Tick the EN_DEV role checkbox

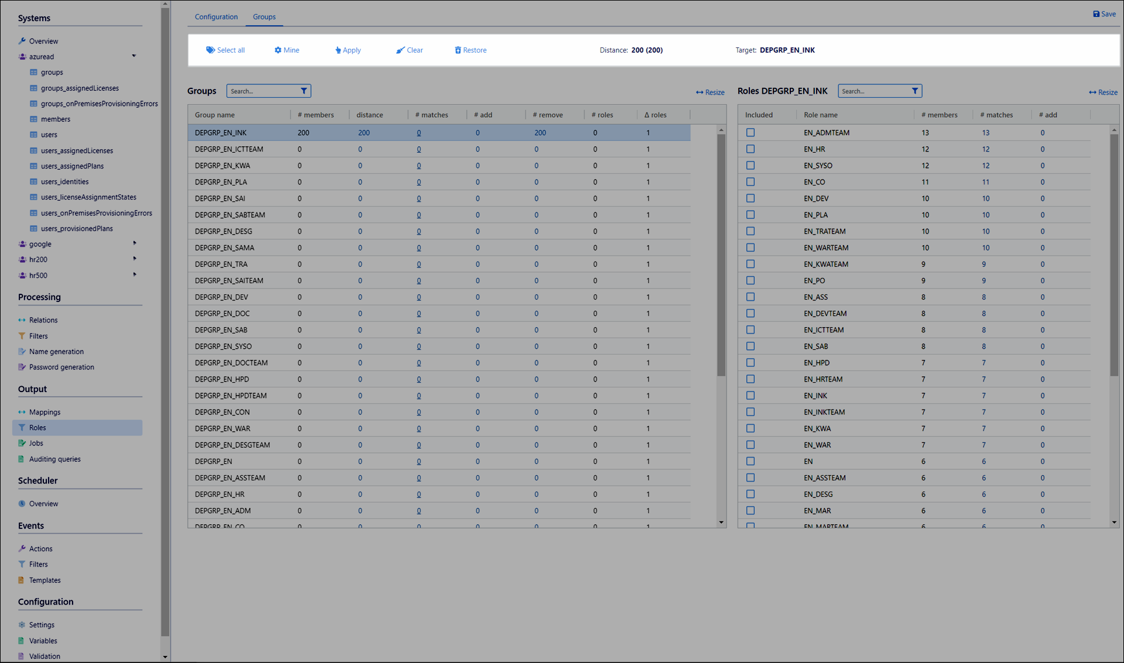(x=751, y=198)
